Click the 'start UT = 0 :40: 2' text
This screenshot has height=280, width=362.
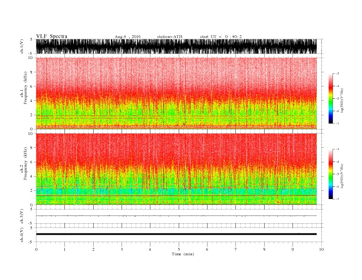click(x=221, y=37)
